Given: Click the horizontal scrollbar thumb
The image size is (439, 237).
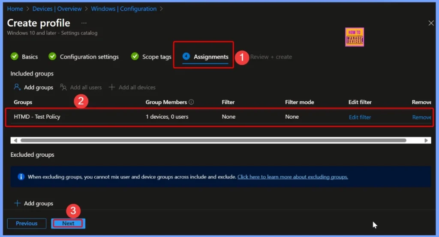Looking at the screenshot, I should point(213,140).
